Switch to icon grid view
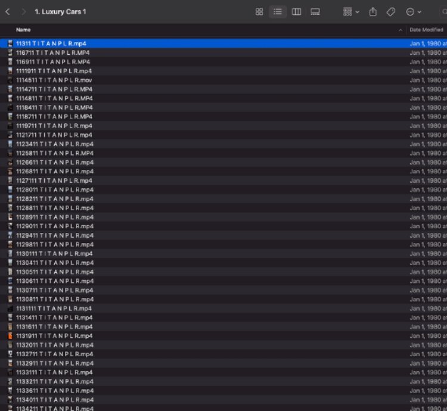The image size is (447, 411). click(259, 12)
